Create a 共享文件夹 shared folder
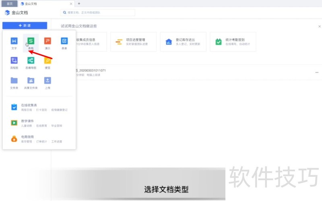This screenshot has height=201, width=322. click(31, 81)
